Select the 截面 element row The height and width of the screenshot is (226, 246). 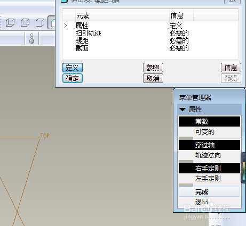(150, 48)
